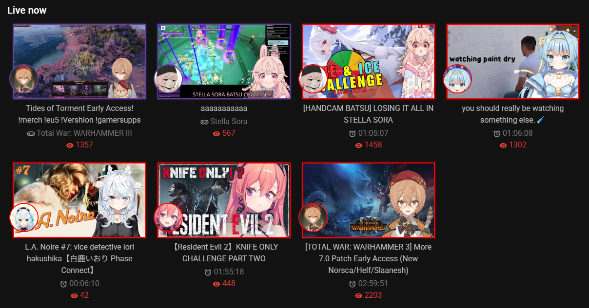Click the Tides of Torment streamer avatar
The image size is (589, 308).
24,79
